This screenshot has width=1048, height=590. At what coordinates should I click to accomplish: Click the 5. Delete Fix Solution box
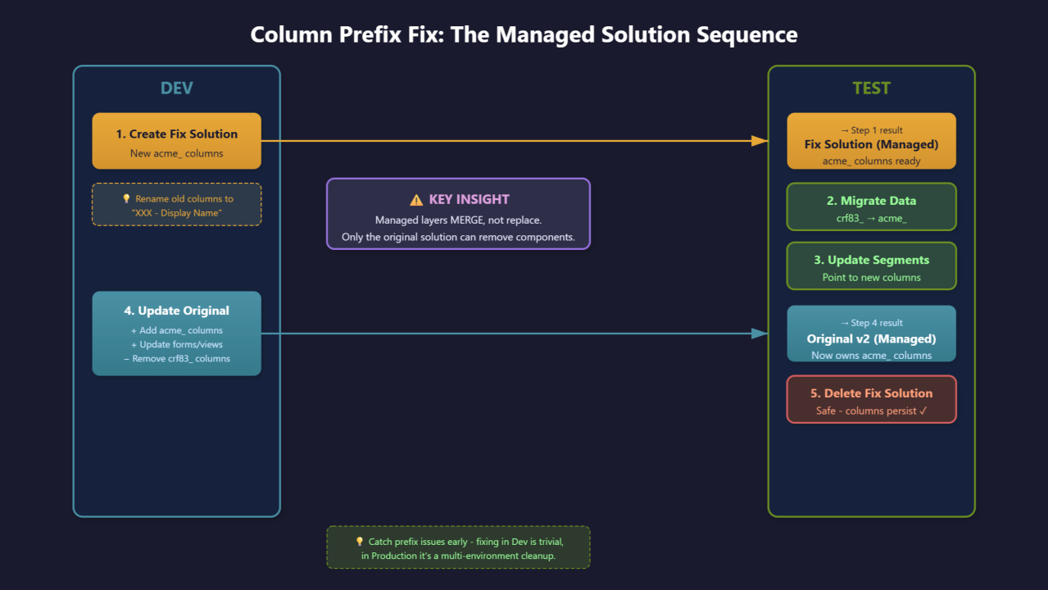coord(871,399)
